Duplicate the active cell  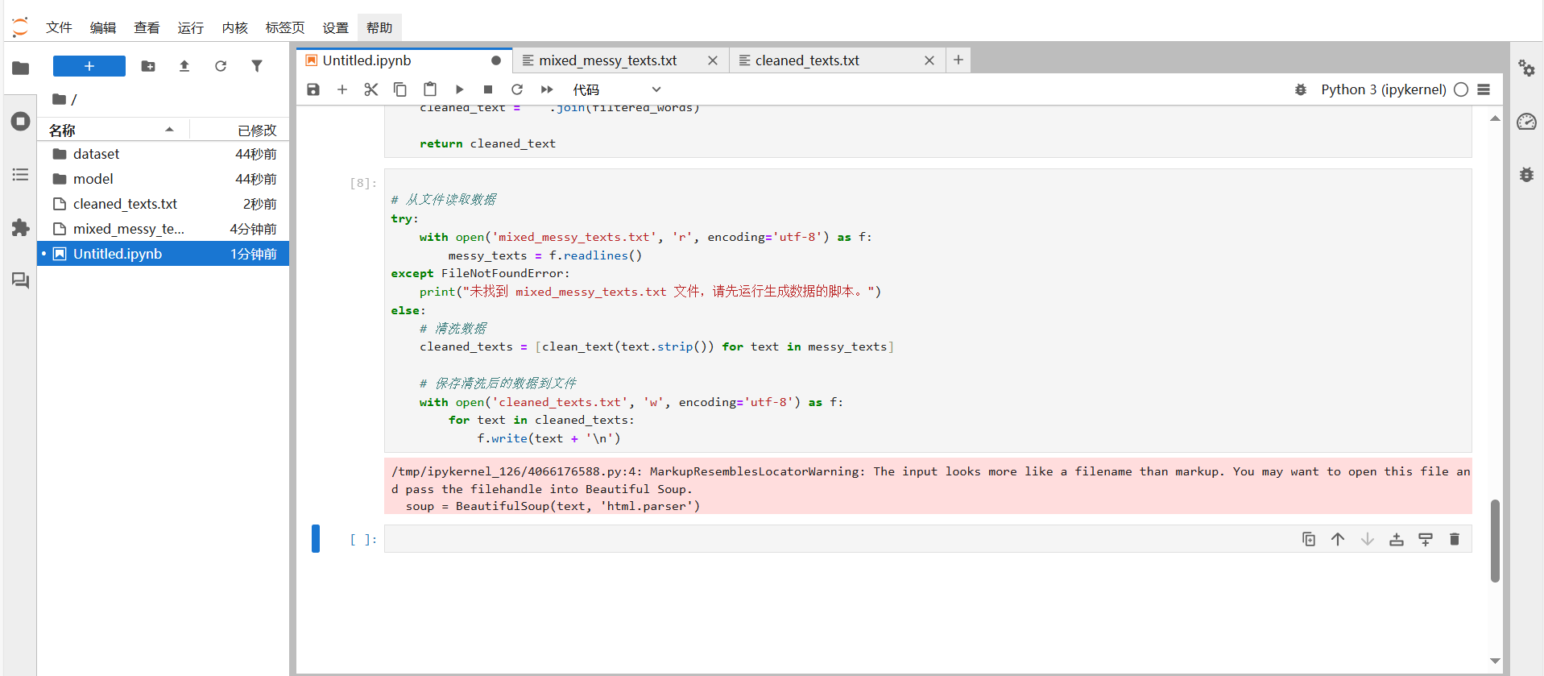1309,539
